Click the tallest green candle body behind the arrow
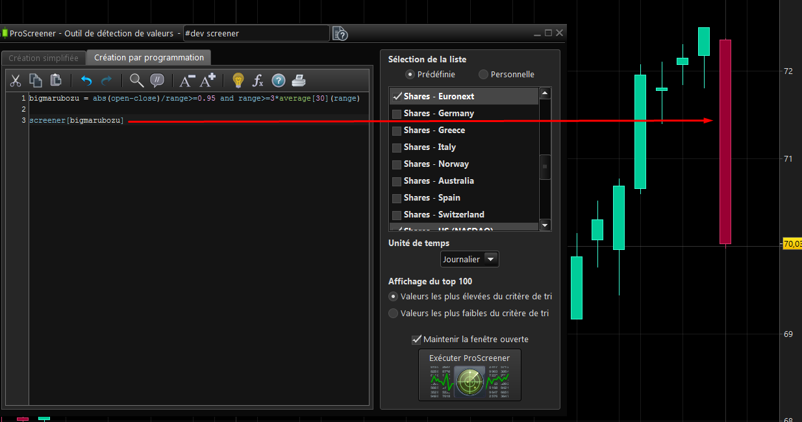The width and height of the screenshot is (802, 422). click(640, 132)
